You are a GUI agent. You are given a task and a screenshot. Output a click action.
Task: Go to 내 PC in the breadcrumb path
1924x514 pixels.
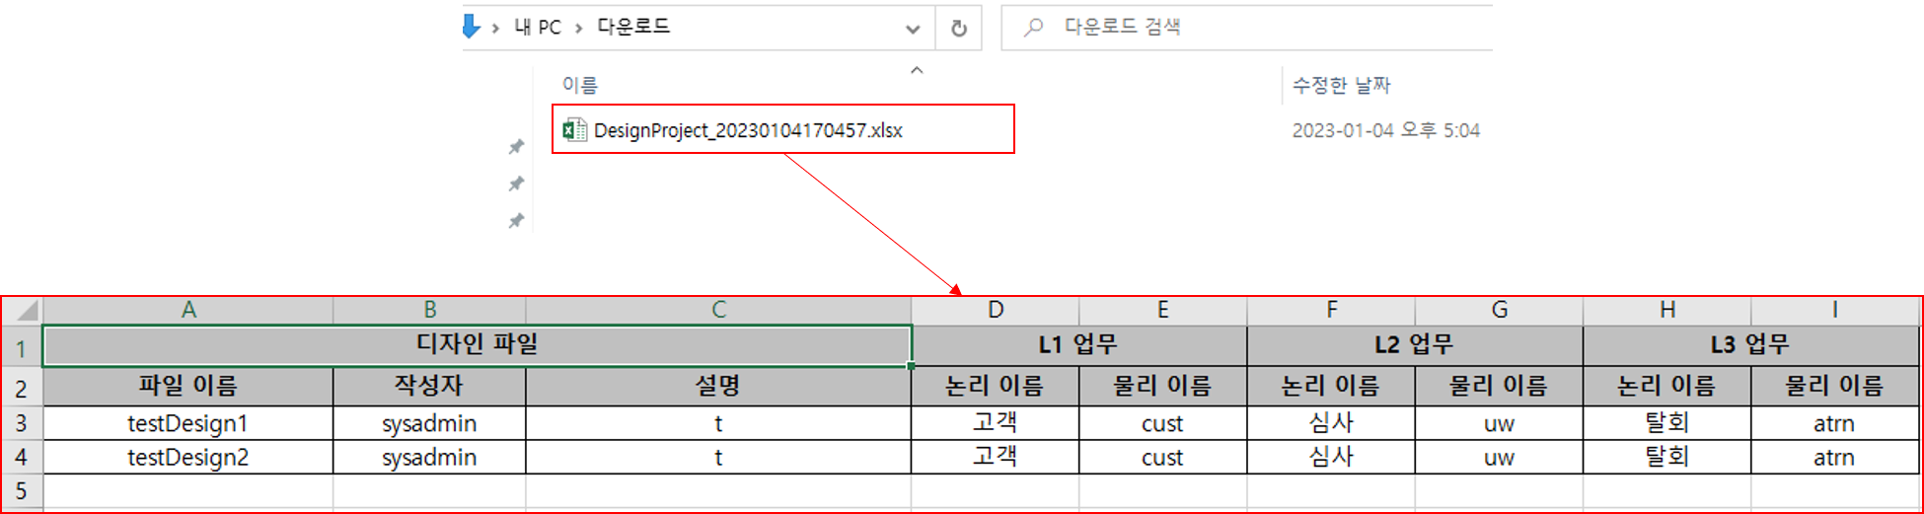click(x=538, y=28)
